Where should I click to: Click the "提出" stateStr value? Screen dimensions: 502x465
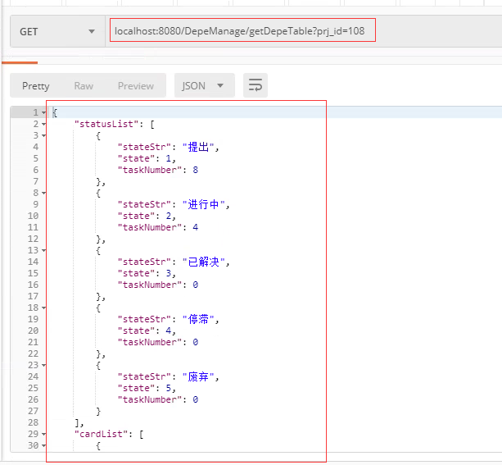tap(198, 147)
